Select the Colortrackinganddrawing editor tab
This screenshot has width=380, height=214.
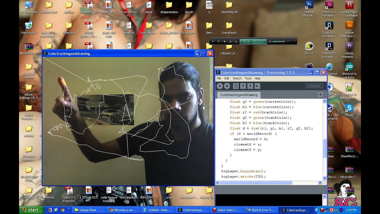(239, 95)
